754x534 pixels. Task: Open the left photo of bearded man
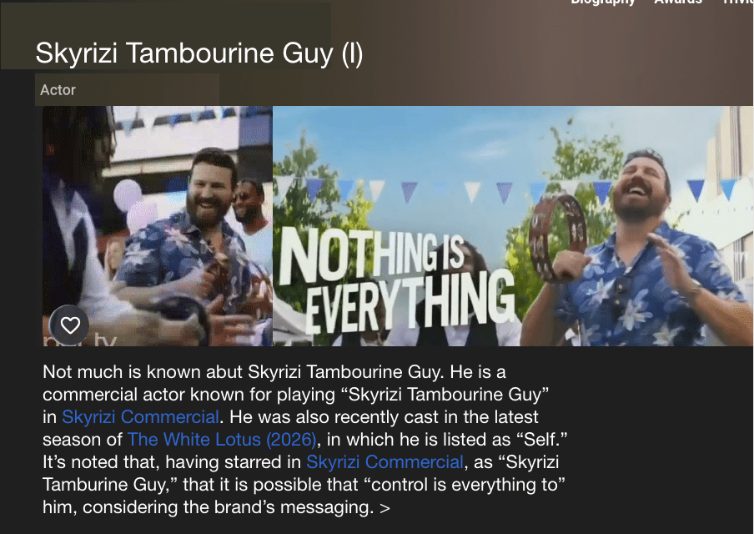pyautogui.click(x=158, y=225)
